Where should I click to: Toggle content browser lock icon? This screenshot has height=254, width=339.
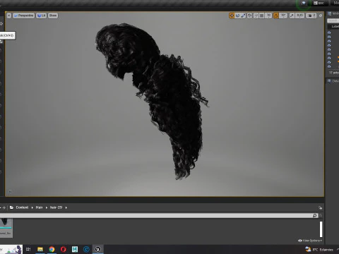(x=321, y=207)
